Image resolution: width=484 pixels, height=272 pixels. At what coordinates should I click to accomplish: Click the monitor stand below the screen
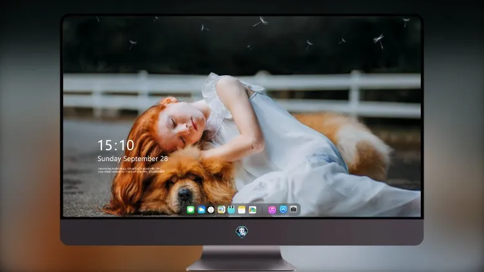pyautogui.click(x=241, y=258)
